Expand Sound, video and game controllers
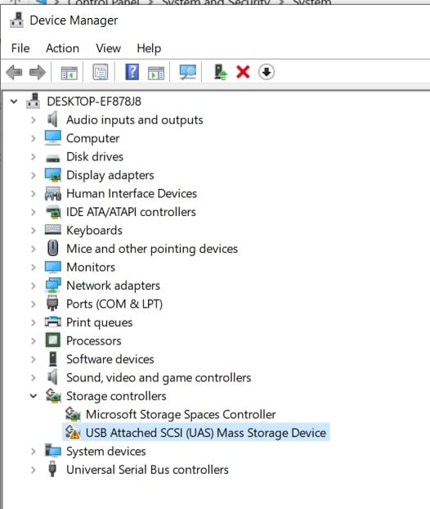430x509 pixels. click(x=33, y=378)
